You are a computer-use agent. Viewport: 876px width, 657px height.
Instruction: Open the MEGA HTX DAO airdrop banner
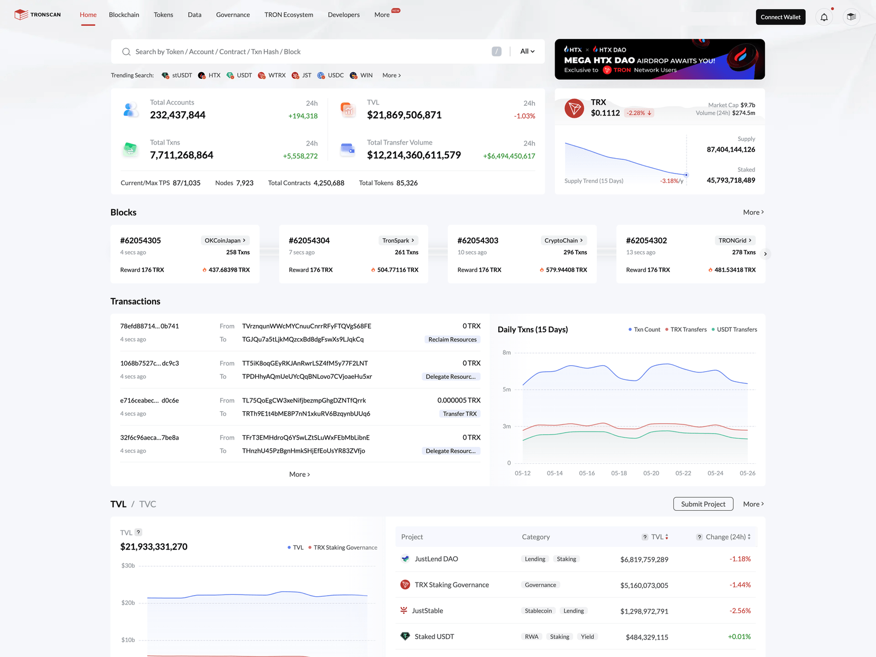click(660, 59)
